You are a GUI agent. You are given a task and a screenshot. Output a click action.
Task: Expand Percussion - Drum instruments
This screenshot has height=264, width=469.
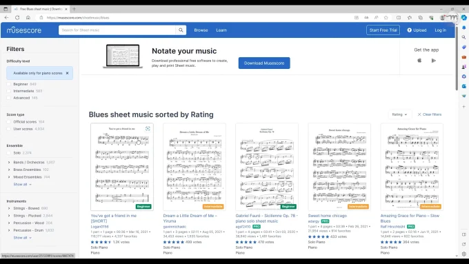pos(9,230)
